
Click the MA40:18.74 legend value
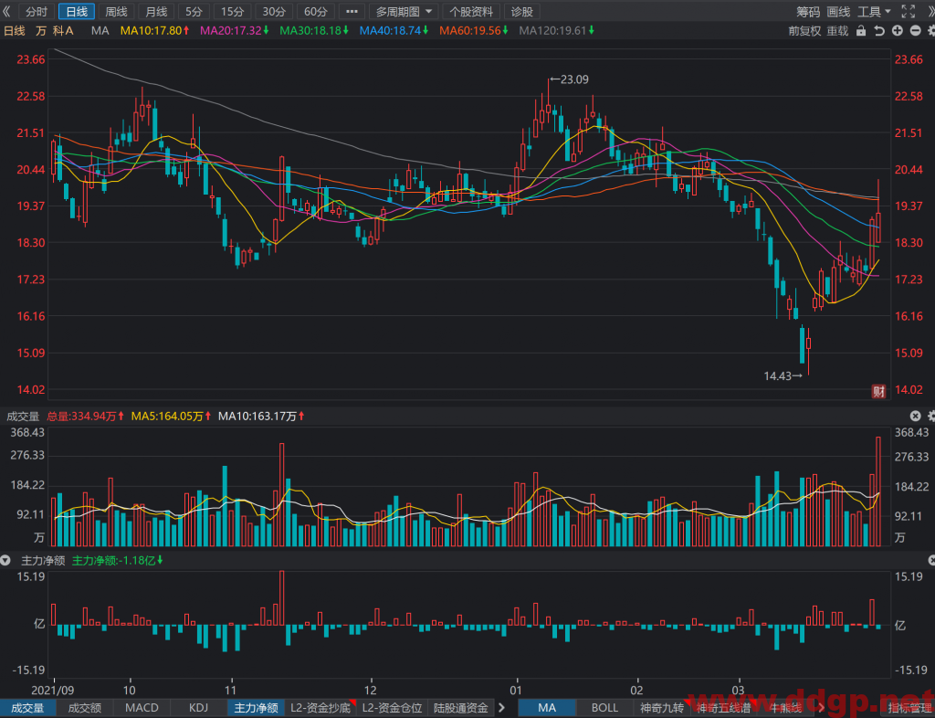click(394, 31)
